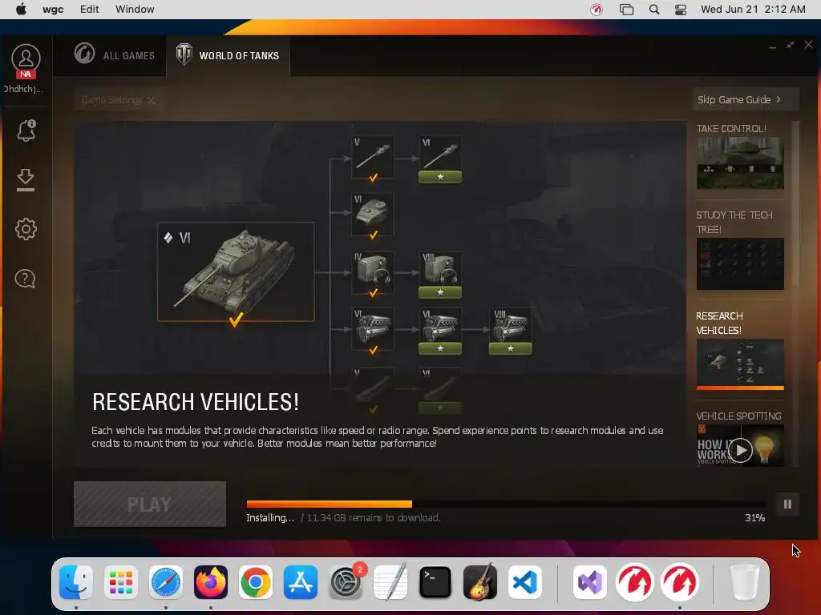This screenshot has width=821, height=615.
Task: Click Skip Game Guide button
Action: pyautogui.click(x=745, y=99)
